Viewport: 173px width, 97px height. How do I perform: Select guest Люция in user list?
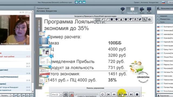(x=165, y=57)
